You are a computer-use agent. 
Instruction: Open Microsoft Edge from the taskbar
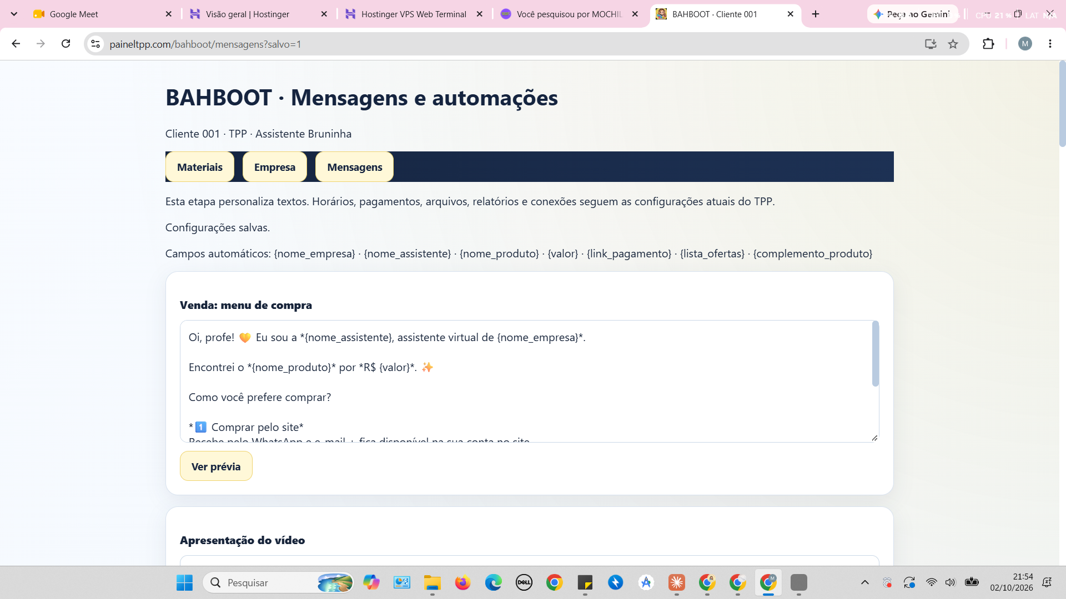click(x=494, y=582)
